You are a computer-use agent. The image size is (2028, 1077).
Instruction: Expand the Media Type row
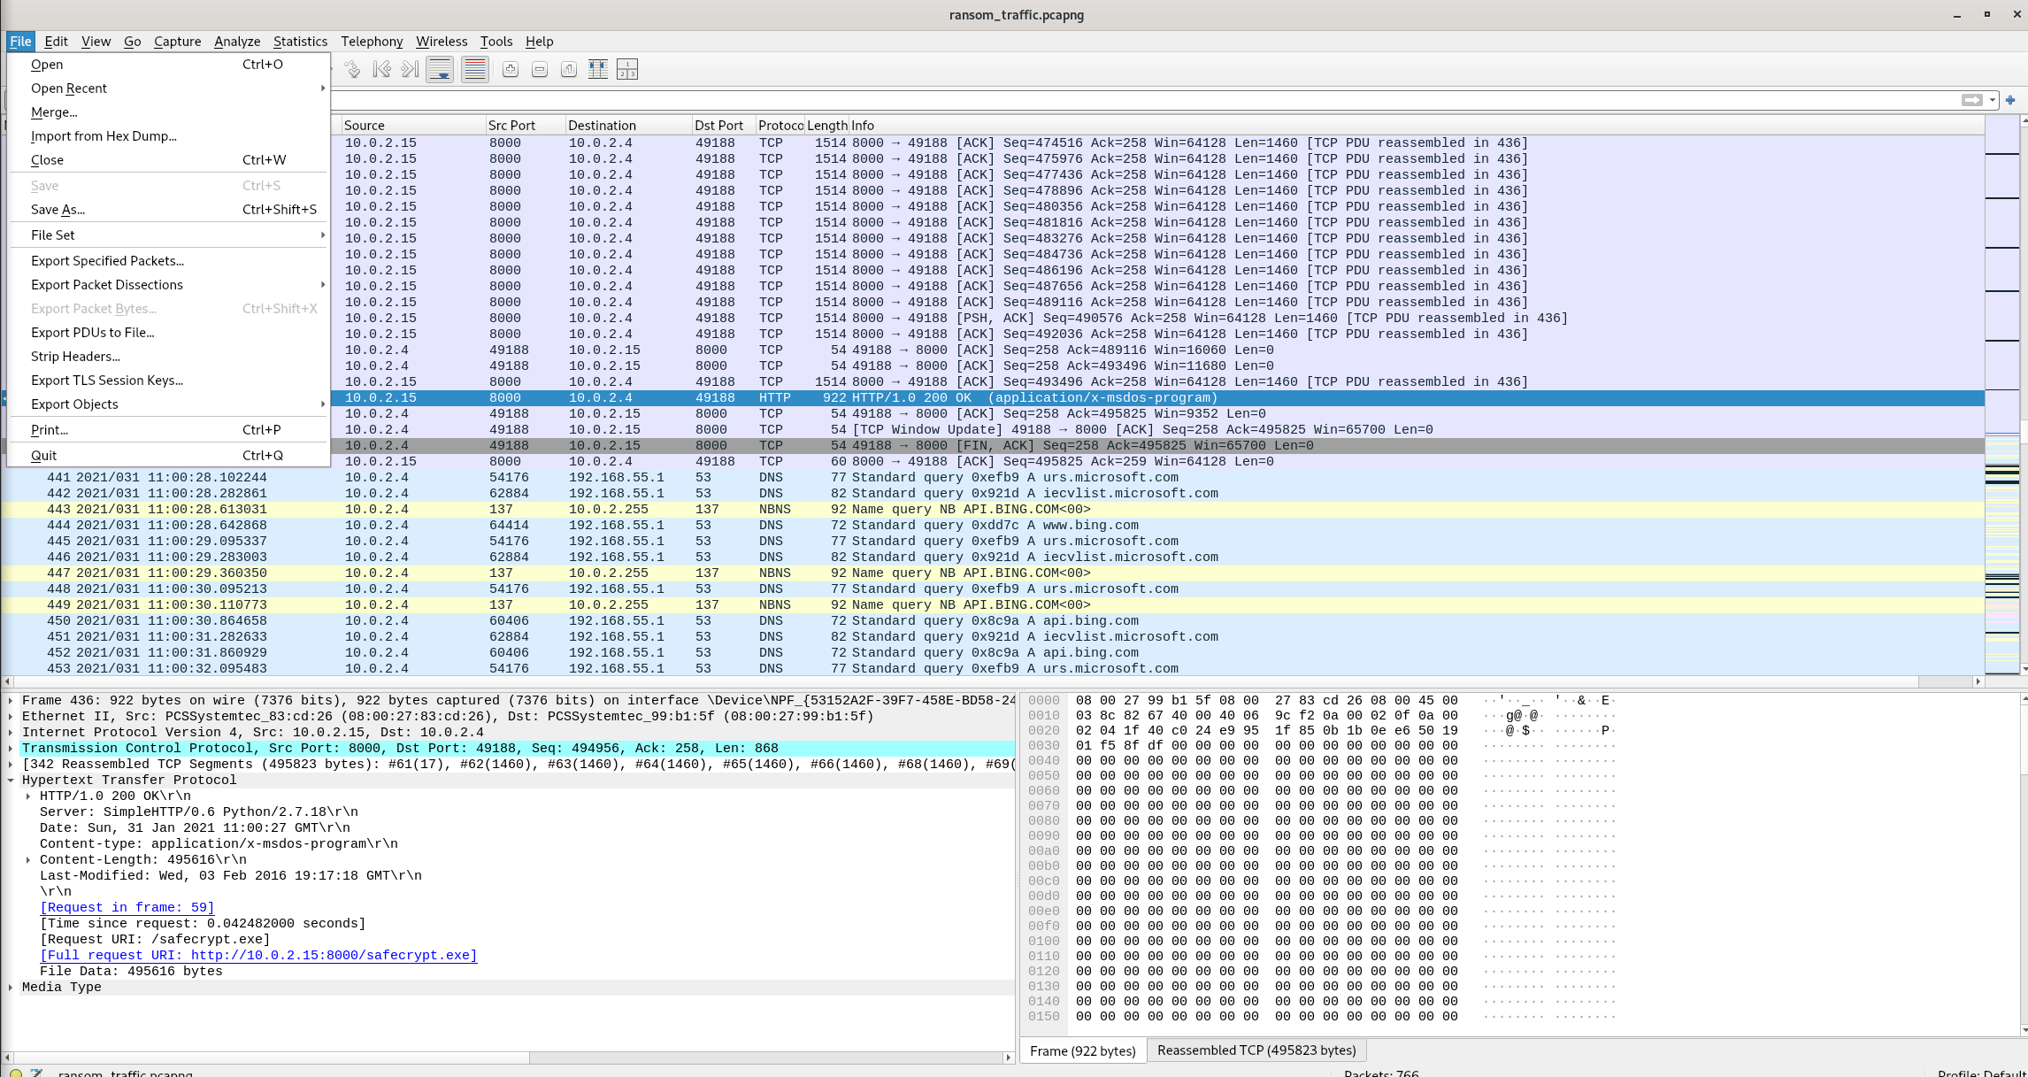pos(11,988)
